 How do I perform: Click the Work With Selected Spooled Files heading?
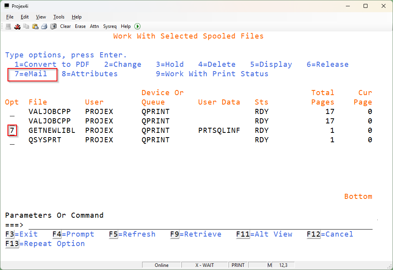click(188, 36)
